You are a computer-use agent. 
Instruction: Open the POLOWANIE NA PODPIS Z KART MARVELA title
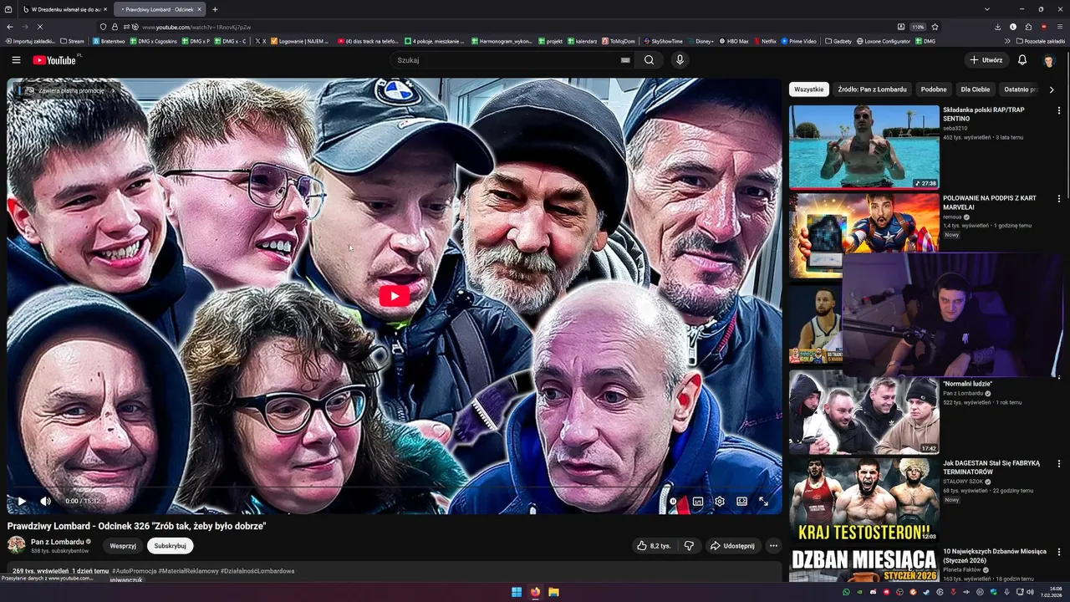(x=989, y=202)
